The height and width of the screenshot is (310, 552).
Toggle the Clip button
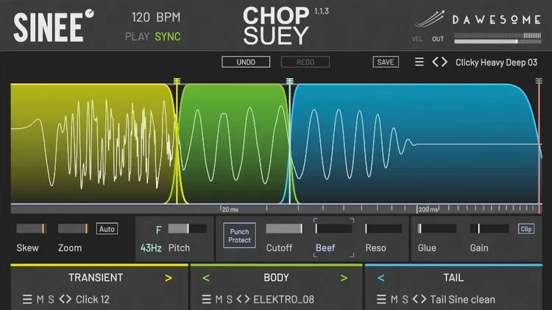(526, 229)
